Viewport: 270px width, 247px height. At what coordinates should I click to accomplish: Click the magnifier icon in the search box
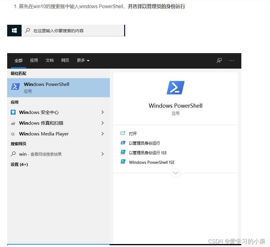[27, 30]
